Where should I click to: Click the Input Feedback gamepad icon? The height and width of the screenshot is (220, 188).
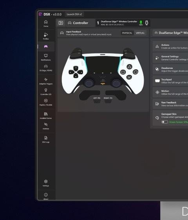click(62, 33)
